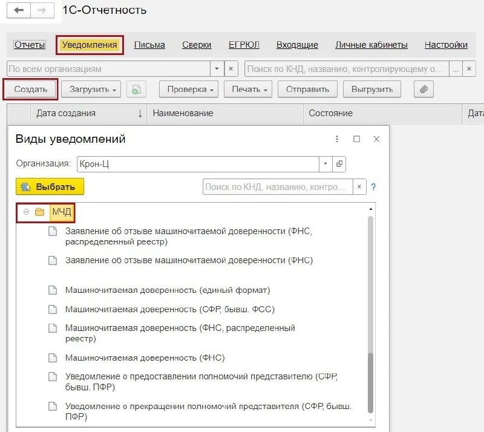This screenshot has height=432, width=484.
Task: Click the green document add icon
Action: coord(137,89)
